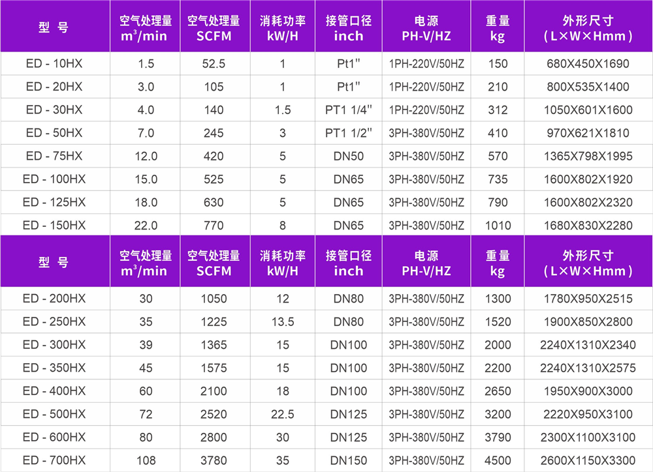Select the 1950X900X3000 dimension cell
This screenshot has width=653, height=472.
point(588,391)
